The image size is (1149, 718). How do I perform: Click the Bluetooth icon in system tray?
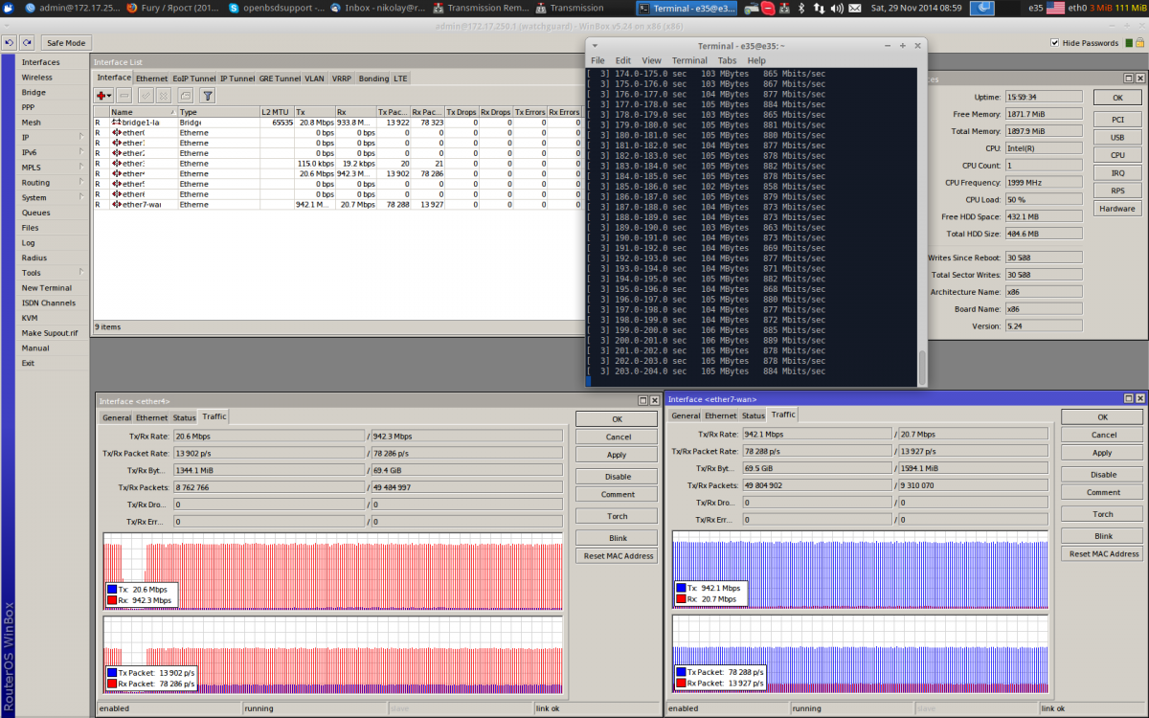(x=802, y=8)
